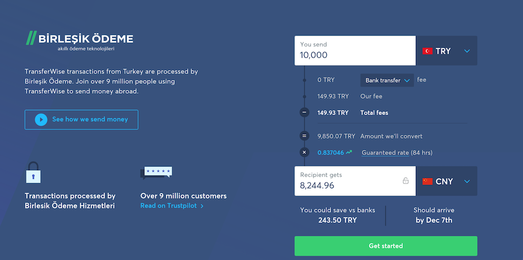Click the play icon in See how we send money

(41, 119)
